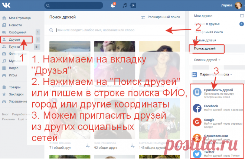Open Юлия Женина's photo thumbnail
Screen dimensions: 245x159
pos(70,118)
